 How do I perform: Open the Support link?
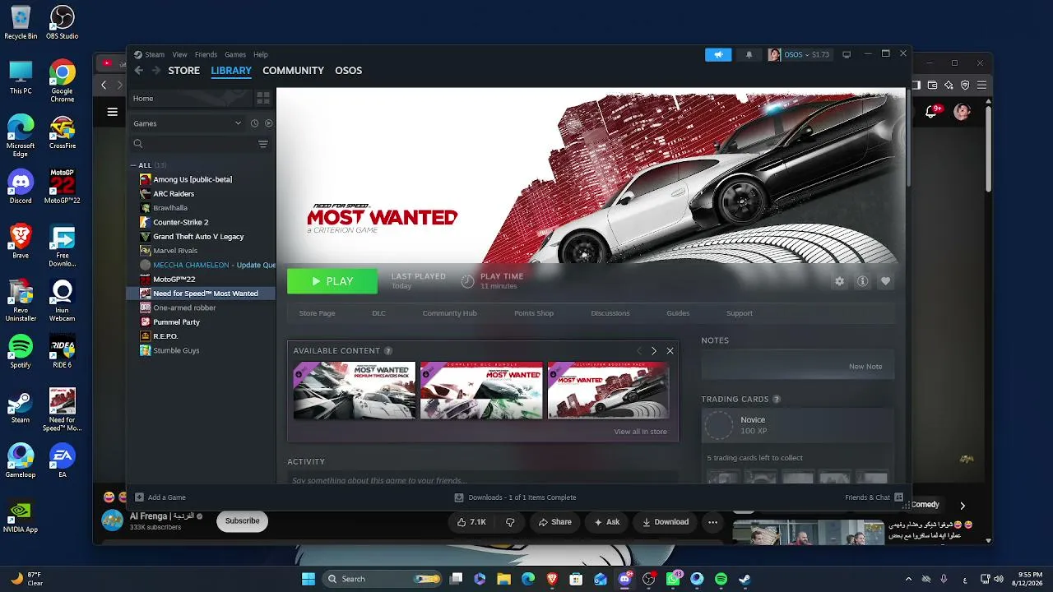pyautogui.click(x=740, y=313)
